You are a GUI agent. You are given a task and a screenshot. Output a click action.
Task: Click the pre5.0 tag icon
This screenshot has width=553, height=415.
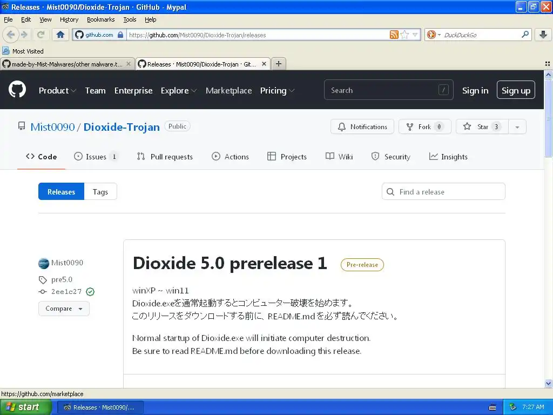(43, 280)
